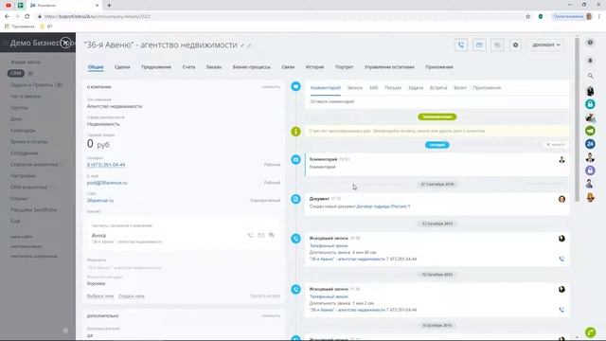This screenshot has height=341, width=606.
Task: Open the Приложения tab in the top tab row
Action: pyautogui.click(x=439, y=67)
